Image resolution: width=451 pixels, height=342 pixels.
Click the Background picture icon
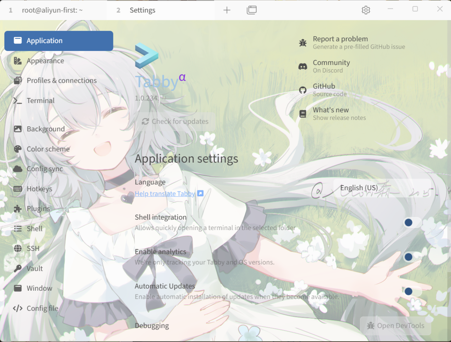click(x=17, y=129)
